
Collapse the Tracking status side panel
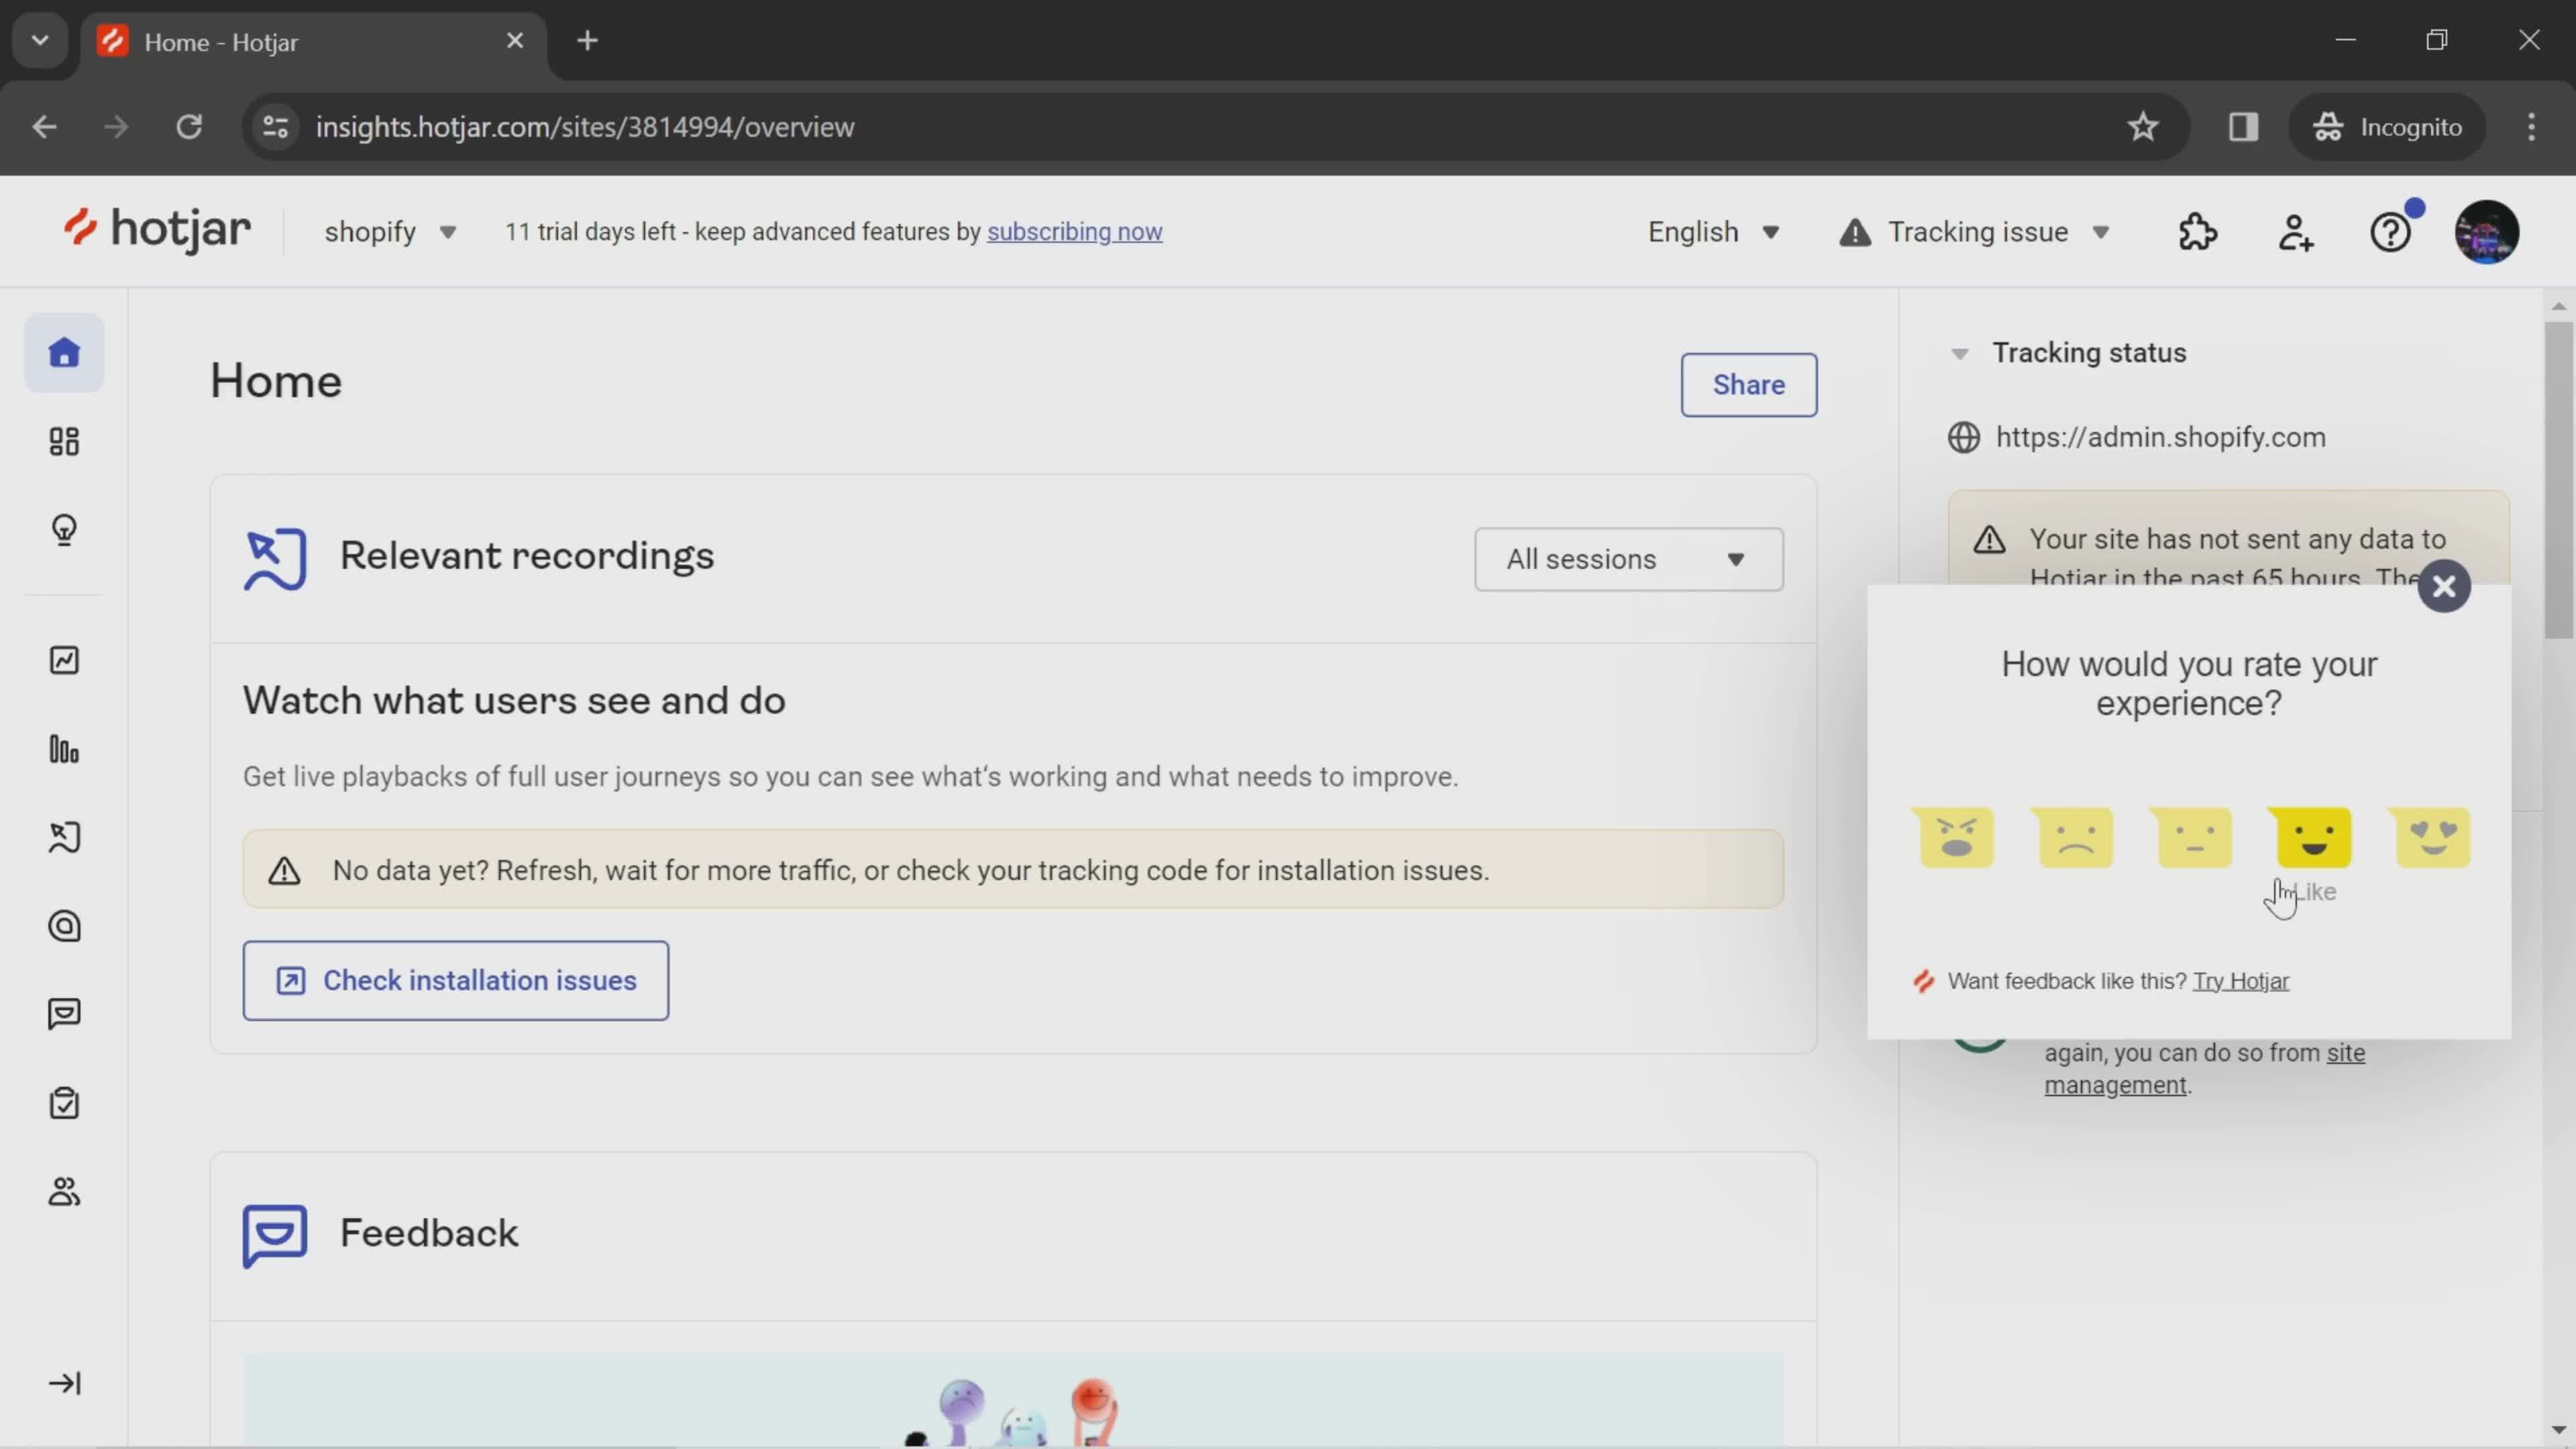(x=1959, y=352)
